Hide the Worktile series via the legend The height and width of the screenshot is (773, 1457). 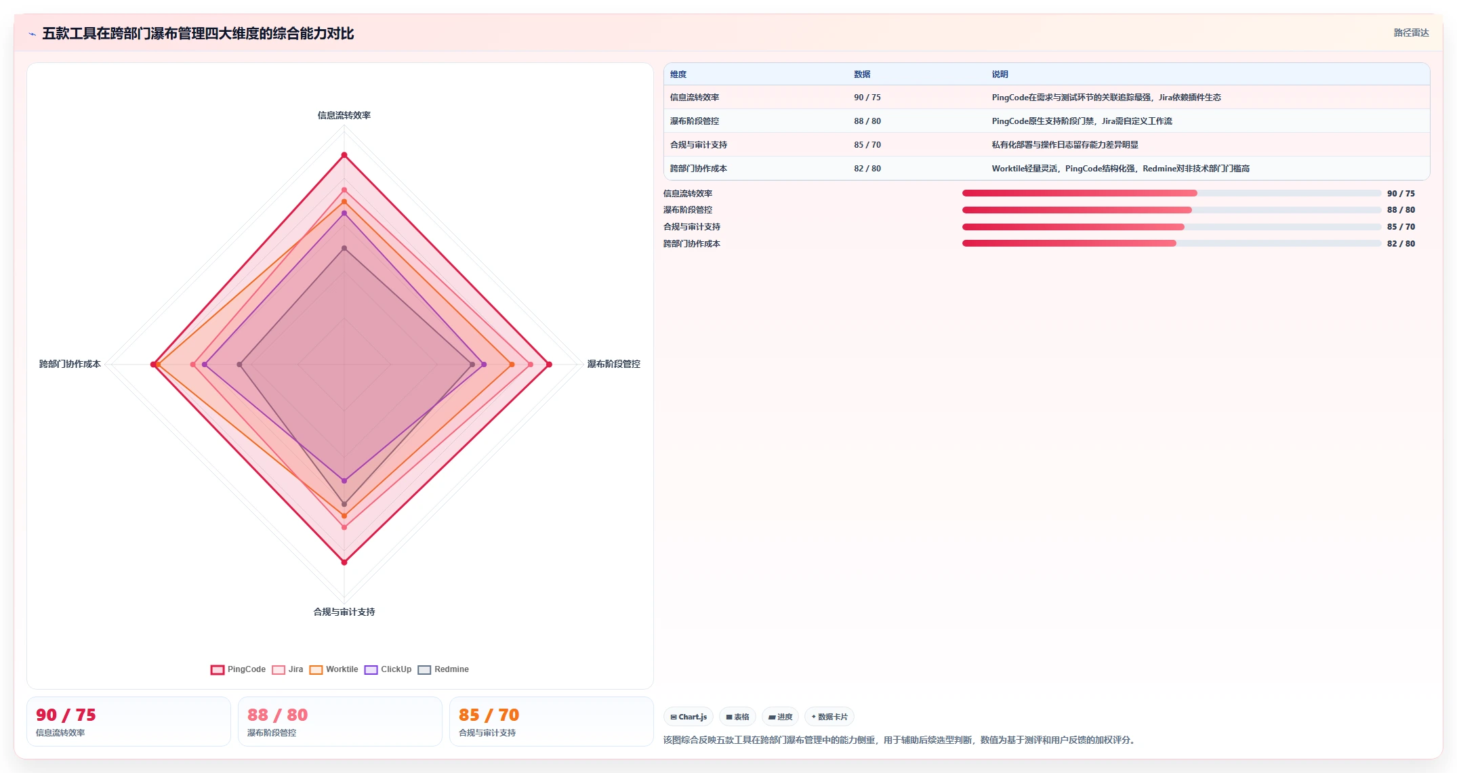(x=333, y=669)
